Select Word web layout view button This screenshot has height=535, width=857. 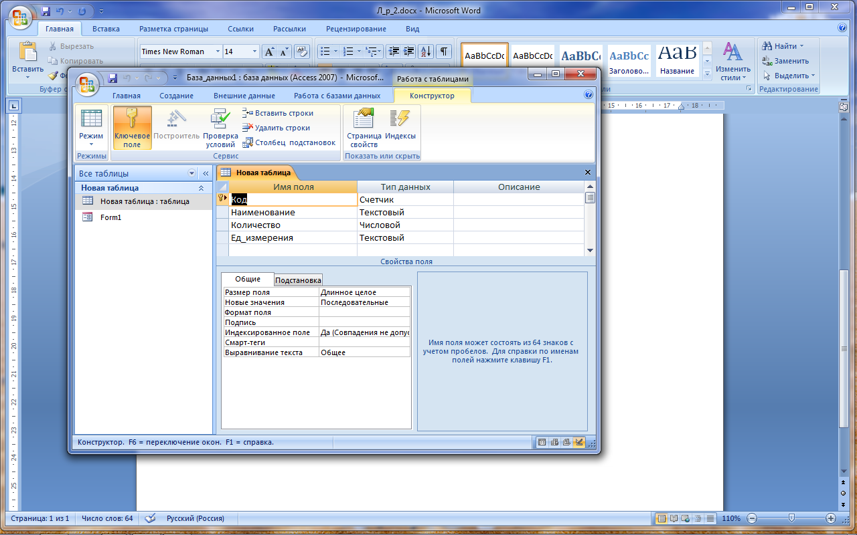[x=686, y=518]
